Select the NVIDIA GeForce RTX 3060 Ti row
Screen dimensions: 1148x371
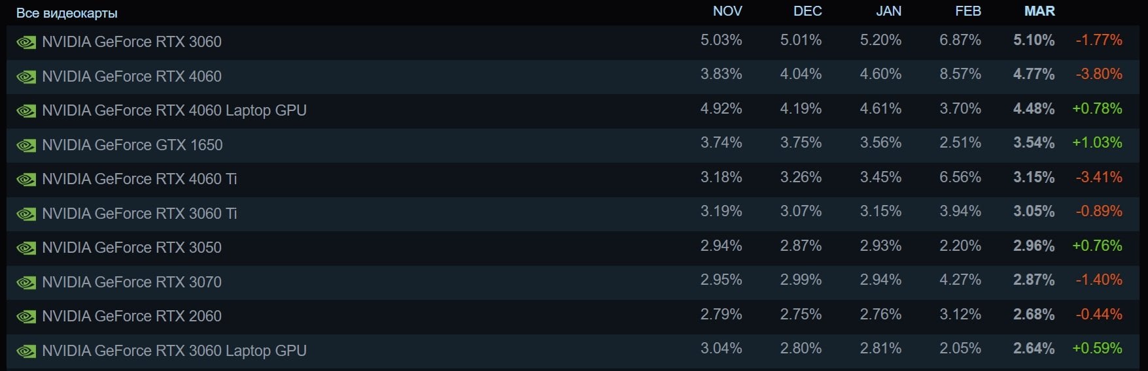pos(574,214)
